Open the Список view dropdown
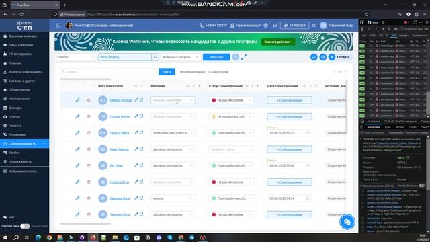Screen dimensions: 430x242 click(75, 57)
